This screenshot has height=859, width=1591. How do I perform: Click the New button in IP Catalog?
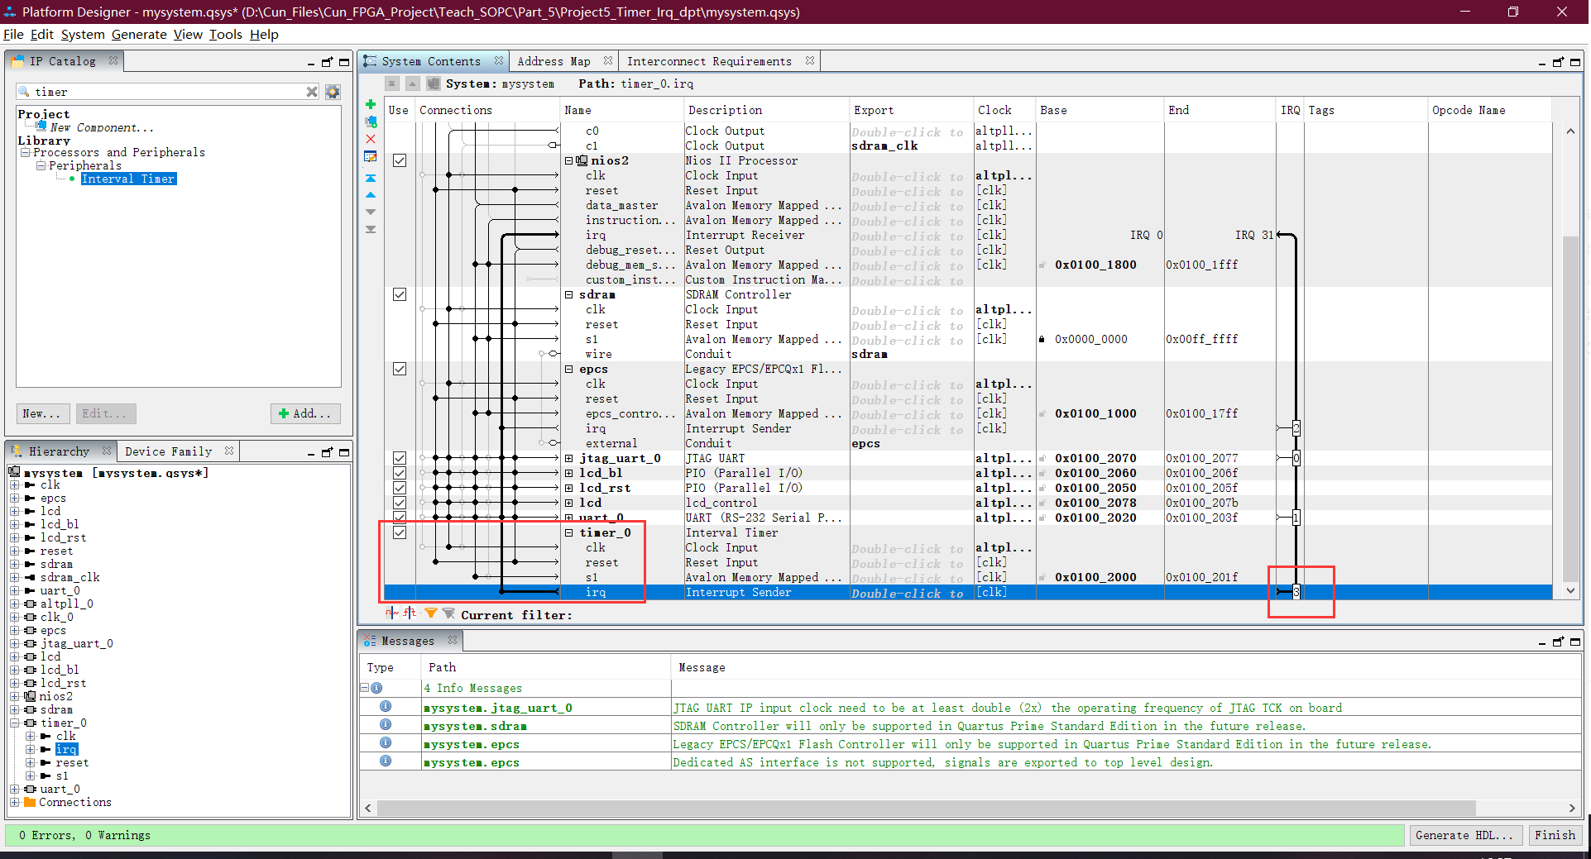41,413
